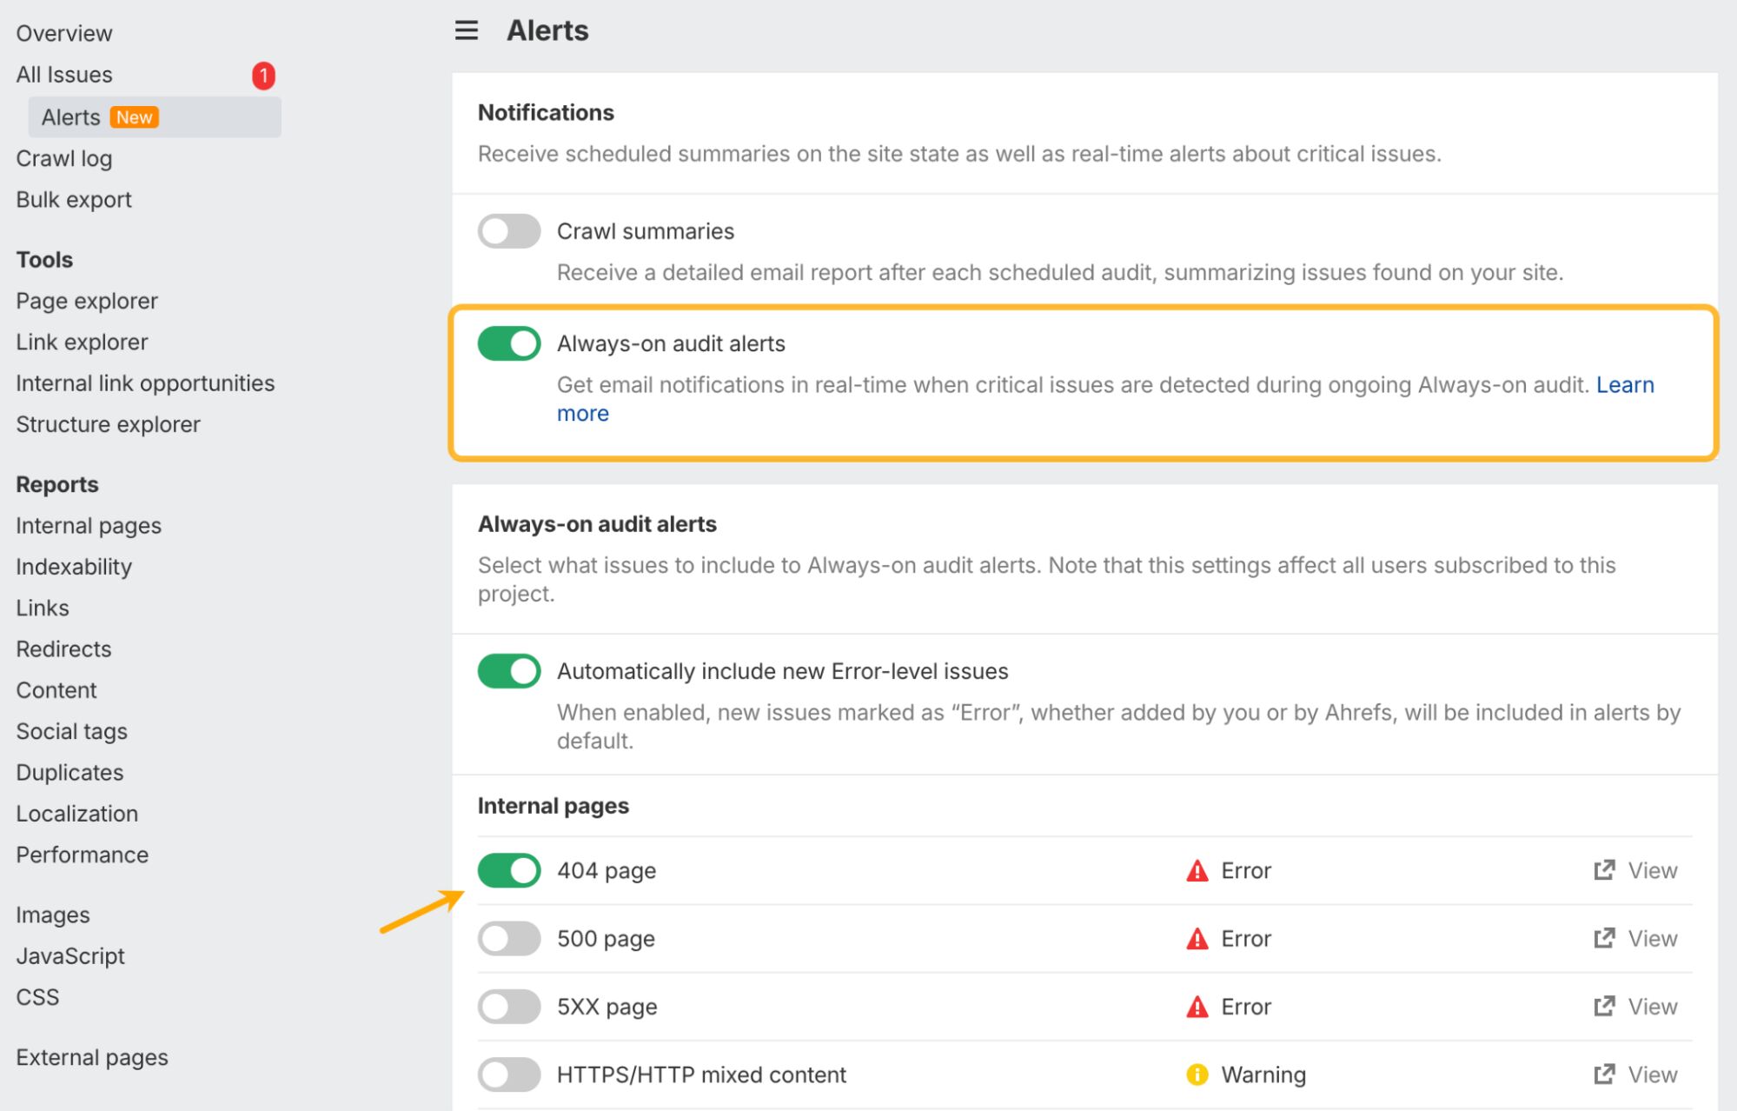Turn off automatically include new Error-level issues

[x=509, y=671]
